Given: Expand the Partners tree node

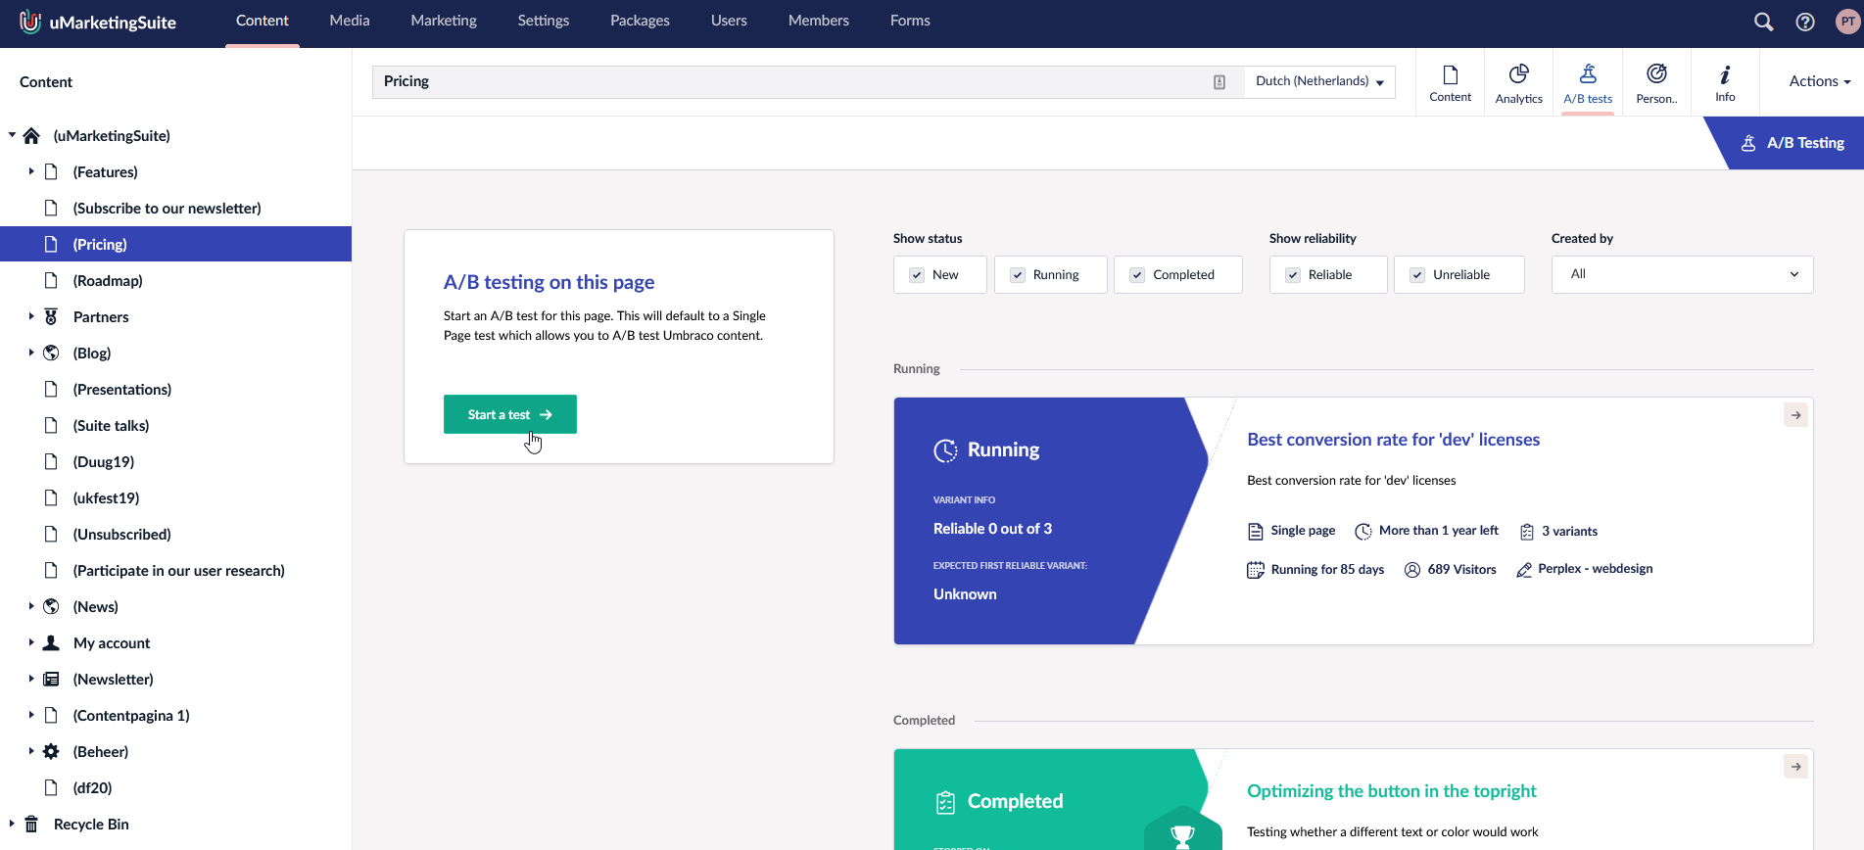Looking at the screenshot, I should [31, 316].
